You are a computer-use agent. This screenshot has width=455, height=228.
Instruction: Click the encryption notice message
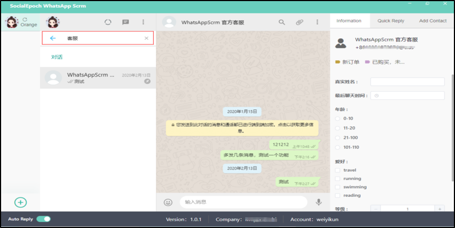click(242, 128)
